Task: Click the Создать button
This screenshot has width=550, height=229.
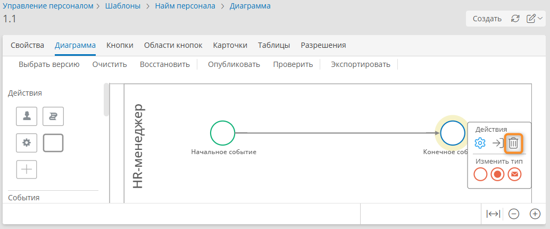Action: click(487, 19)
